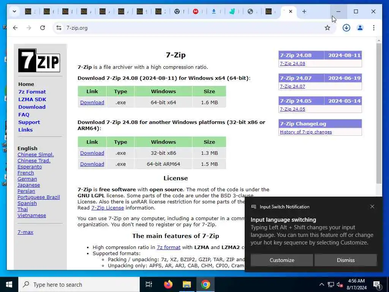
Task: Switch language to Thai
Action: coord(22,209)
